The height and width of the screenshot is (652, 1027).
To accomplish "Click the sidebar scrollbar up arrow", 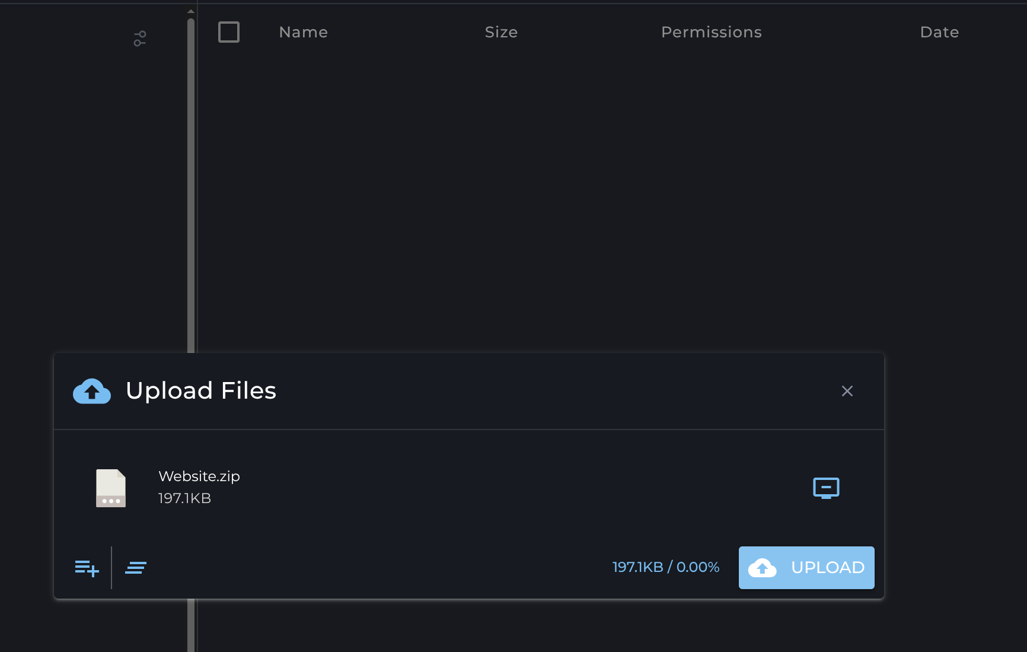I will pos(191,11).
